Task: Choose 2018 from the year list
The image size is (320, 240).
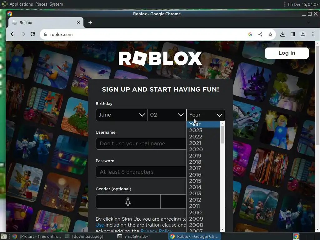Action: pyautogui.click(x=203, y=162)
